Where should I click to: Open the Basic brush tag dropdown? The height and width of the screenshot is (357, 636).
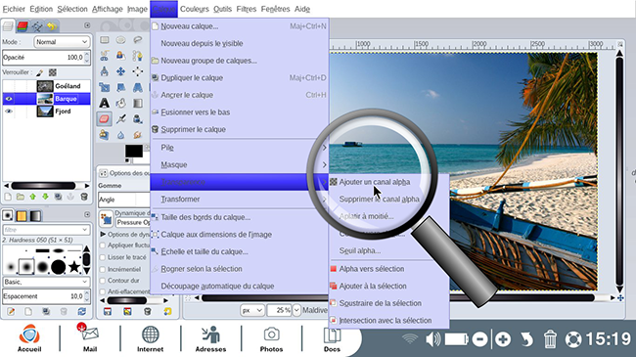pos(46,282)
